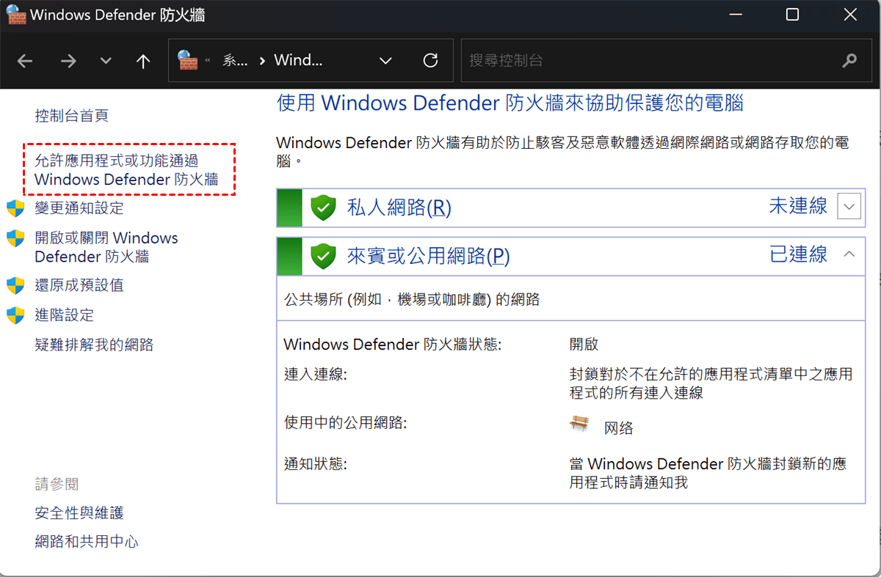Open 允許應用程式或功能通過 Windows Defender 防火牆
Viewport: 881px width, 577px height.
click(x=126, y=169)
